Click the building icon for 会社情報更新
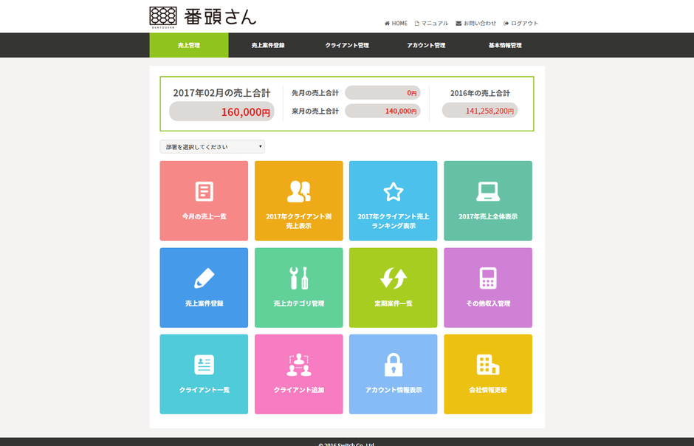The height and width of the screenshot is (446, 694). [x=487, y=365]
